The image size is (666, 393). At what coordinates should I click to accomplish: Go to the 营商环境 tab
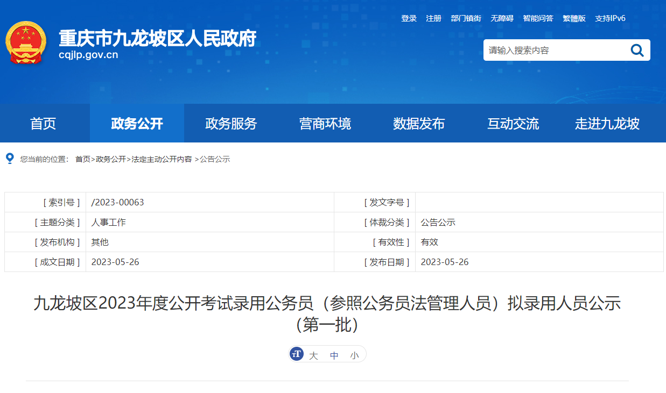(325, 124)
